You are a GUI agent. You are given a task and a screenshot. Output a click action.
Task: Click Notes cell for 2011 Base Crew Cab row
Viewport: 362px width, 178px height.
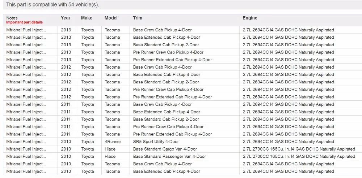[26, 104]
